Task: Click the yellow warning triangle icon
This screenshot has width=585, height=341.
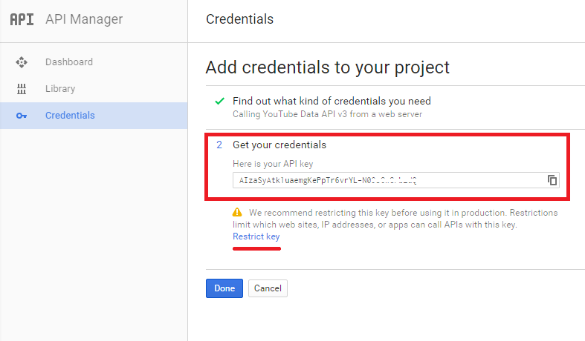Action: click(x=237, y=213)
